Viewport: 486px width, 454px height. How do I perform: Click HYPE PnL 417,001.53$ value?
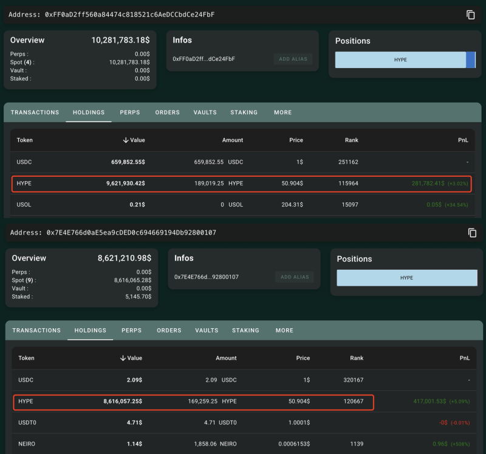pyautogui.click(x=430, y=401)
